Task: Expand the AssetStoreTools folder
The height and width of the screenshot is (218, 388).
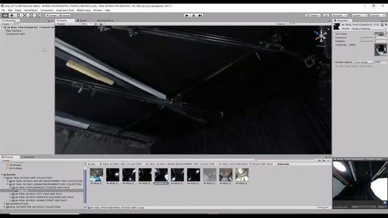Action: [x=4, y=203]
